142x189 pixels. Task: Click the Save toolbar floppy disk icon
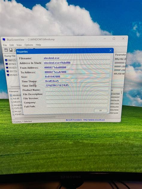(11, 50)
